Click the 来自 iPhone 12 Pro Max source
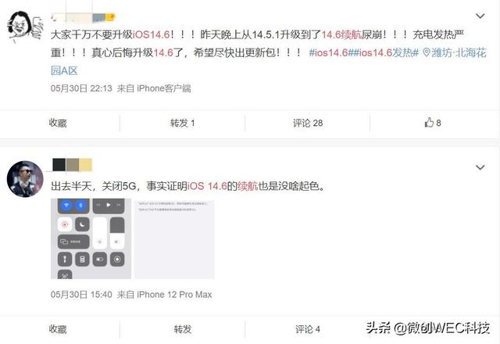This screenshot has height=344, width=500. 165,295
